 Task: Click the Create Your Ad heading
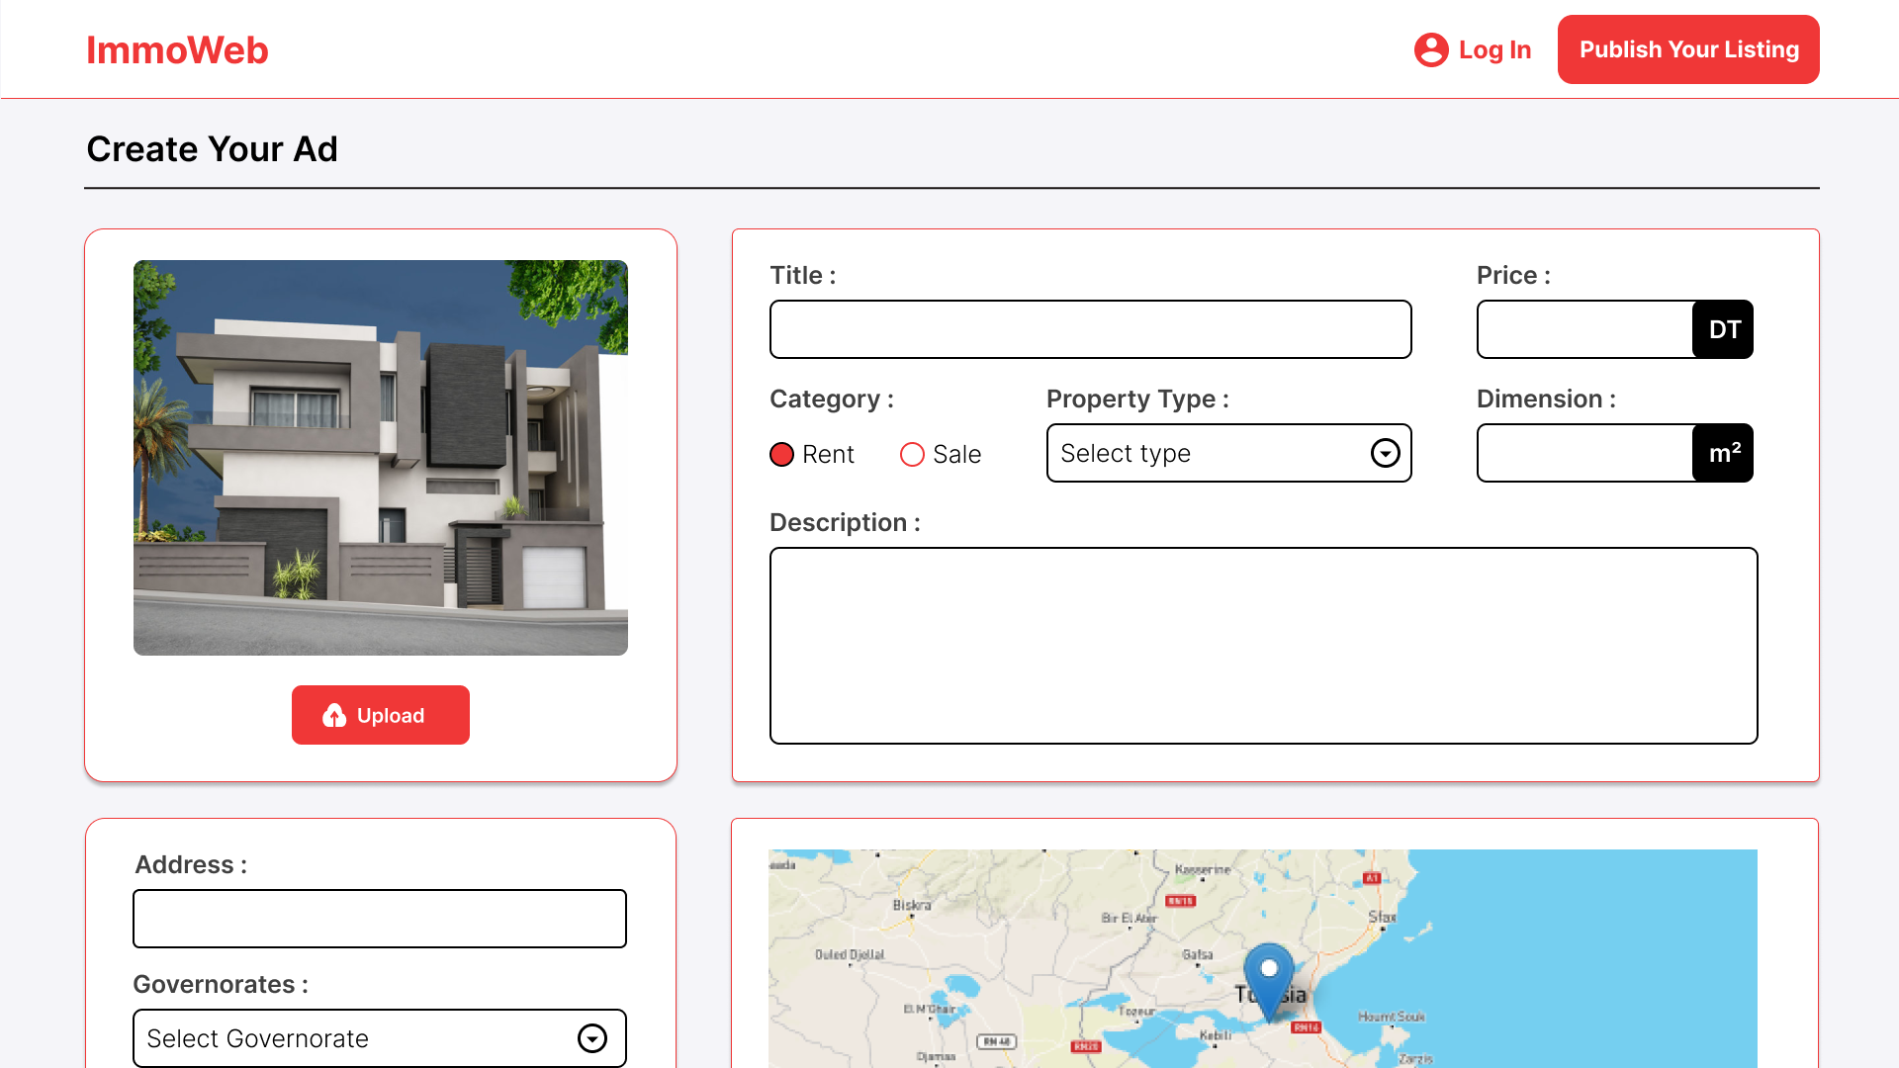[212, 149]
